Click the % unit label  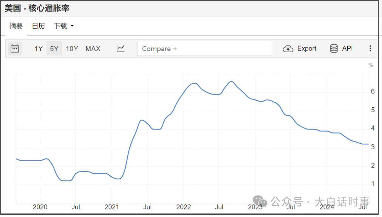click(371, 65)
